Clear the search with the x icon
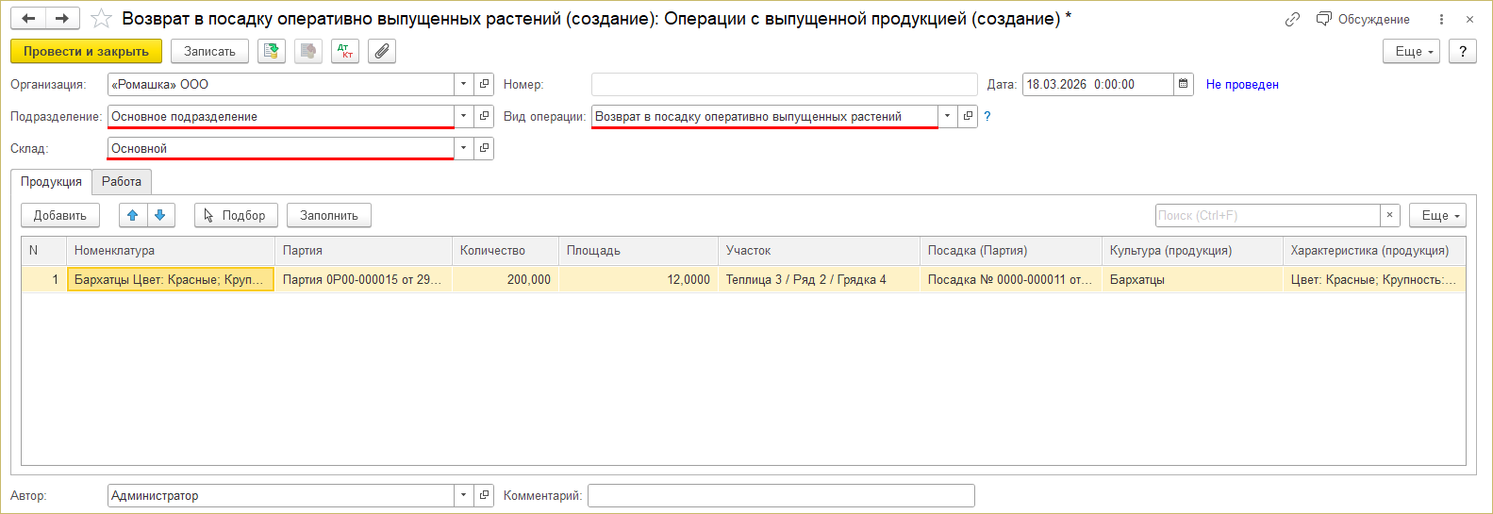The width and height of the screenshot is (1493, 514). point(1389,215)
